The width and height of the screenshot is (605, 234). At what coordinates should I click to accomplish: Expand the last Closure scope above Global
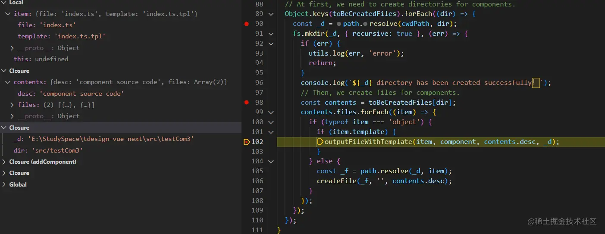pyautogui.click(x=4, y=173)
